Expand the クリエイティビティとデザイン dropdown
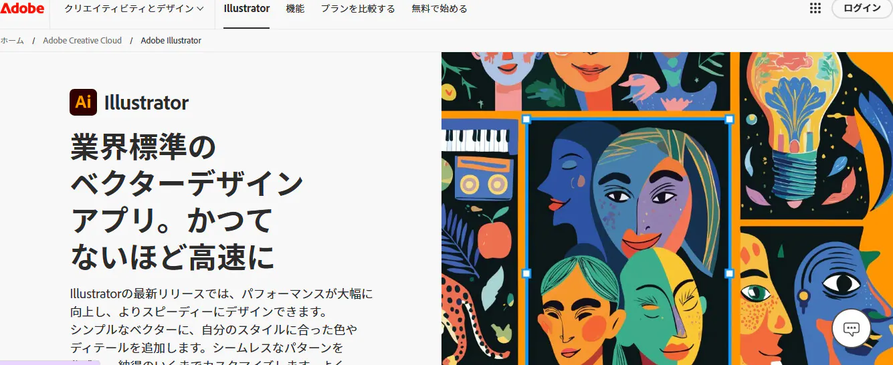Screen dimensions: 893x365 (134, 9)
